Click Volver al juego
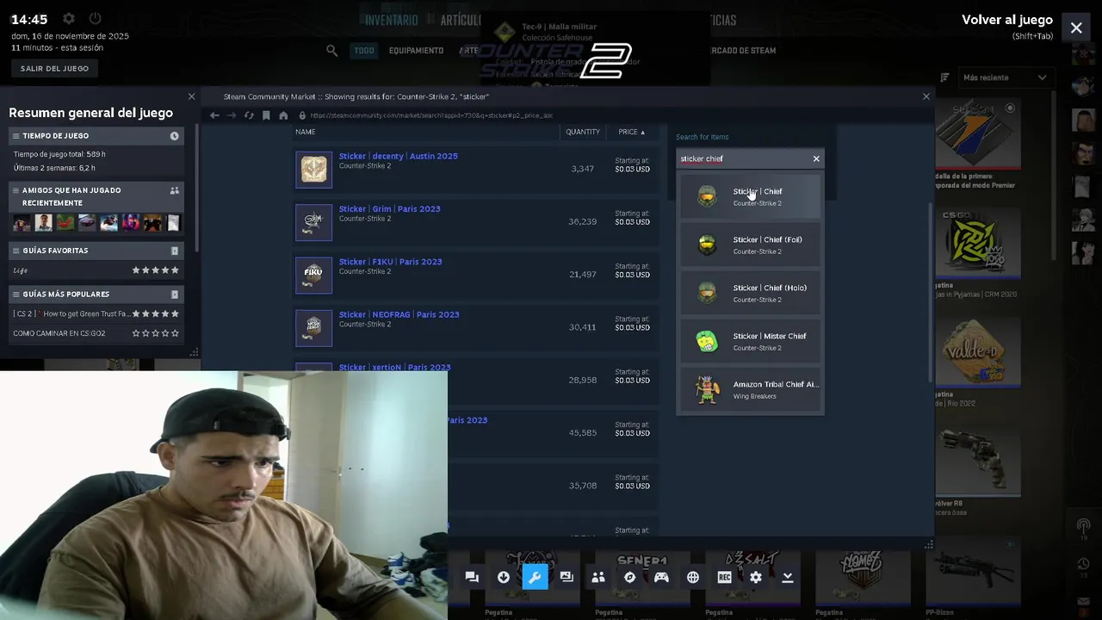This screenshot has height=620, width=1102. (x=1007, y=20)
